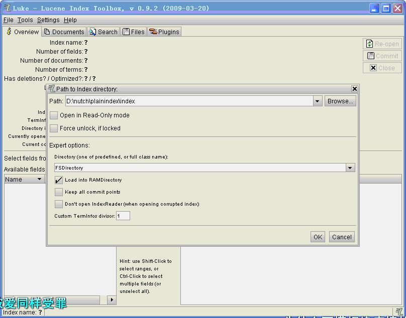
Task: Click OK to open the index
Action: 318,237
